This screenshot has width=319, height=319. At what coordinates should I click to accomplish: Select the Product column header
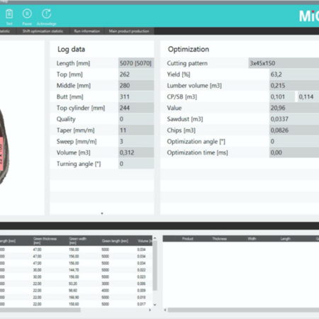[188, 239]
